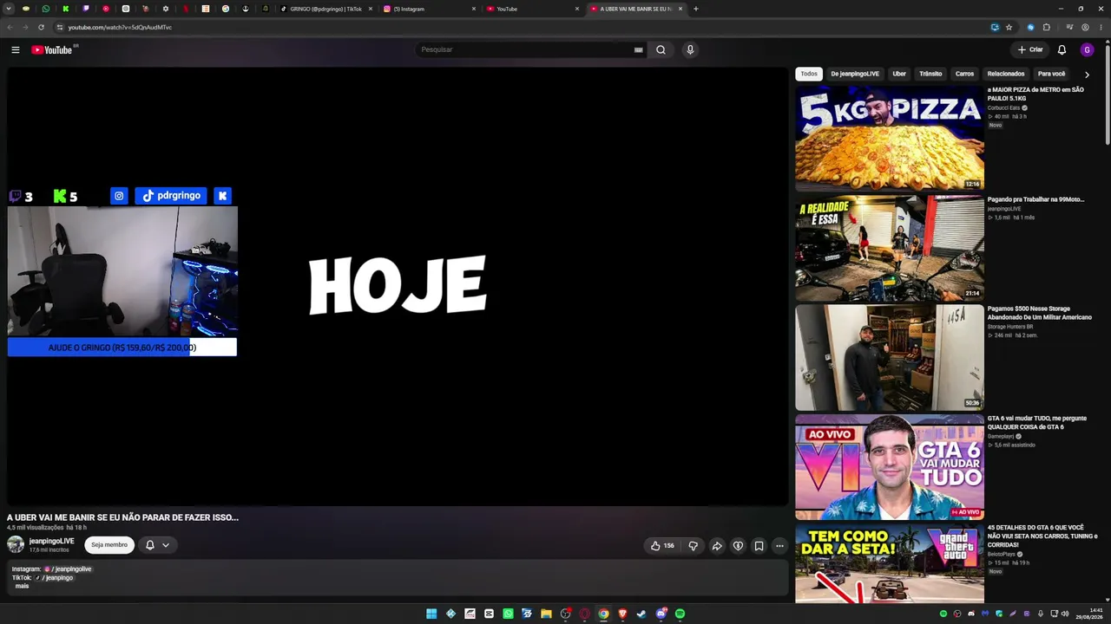
Task: Select the Todos filter chip
Action: [809, 74]
